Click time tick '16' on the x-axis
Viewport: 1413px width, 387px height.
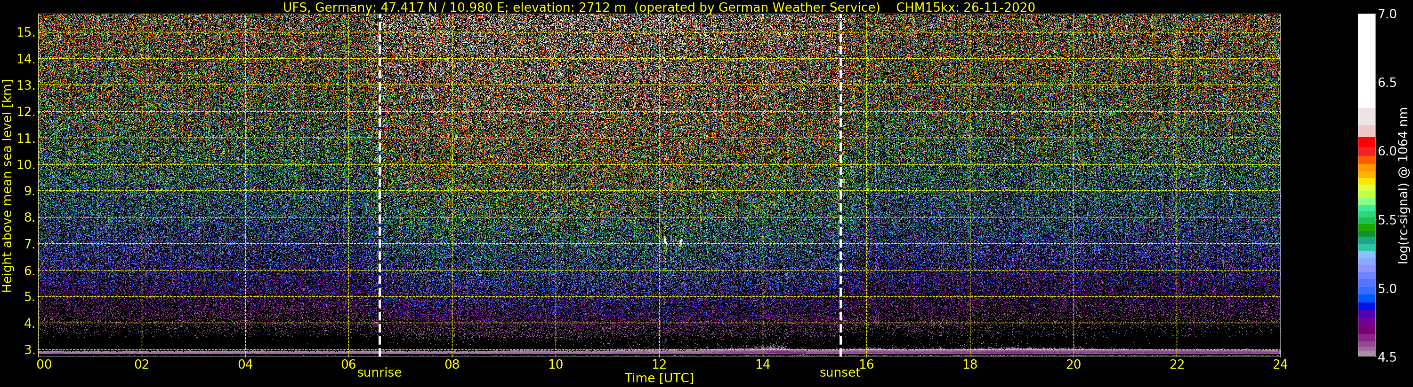point(866,364)
